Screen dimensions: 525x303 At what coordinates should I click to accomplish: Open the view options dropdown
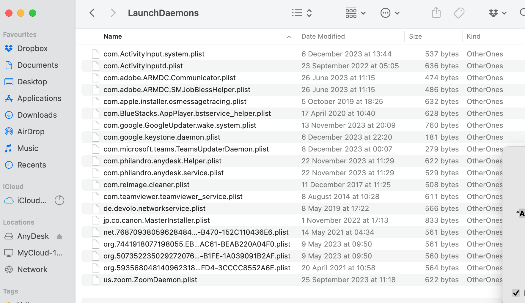(301, 13)
